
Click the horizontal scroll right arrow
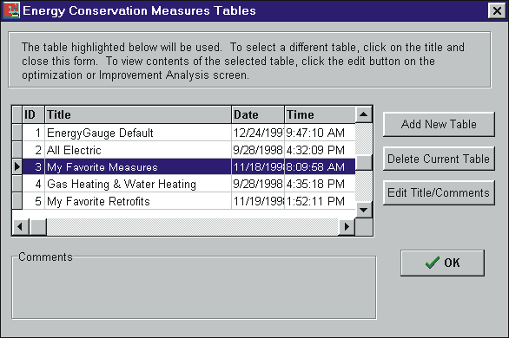pos(347,226)
